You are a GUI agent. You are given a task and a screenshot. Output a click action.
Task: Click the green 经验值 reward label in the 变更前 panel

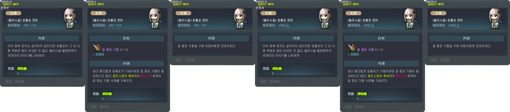pos(22,69)
